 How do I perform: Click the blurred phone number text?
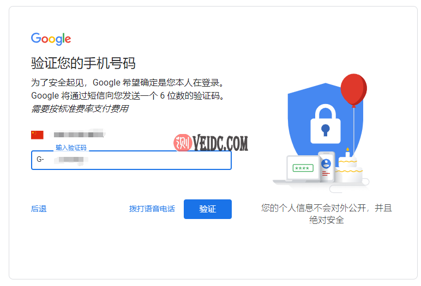coord(79,135)
